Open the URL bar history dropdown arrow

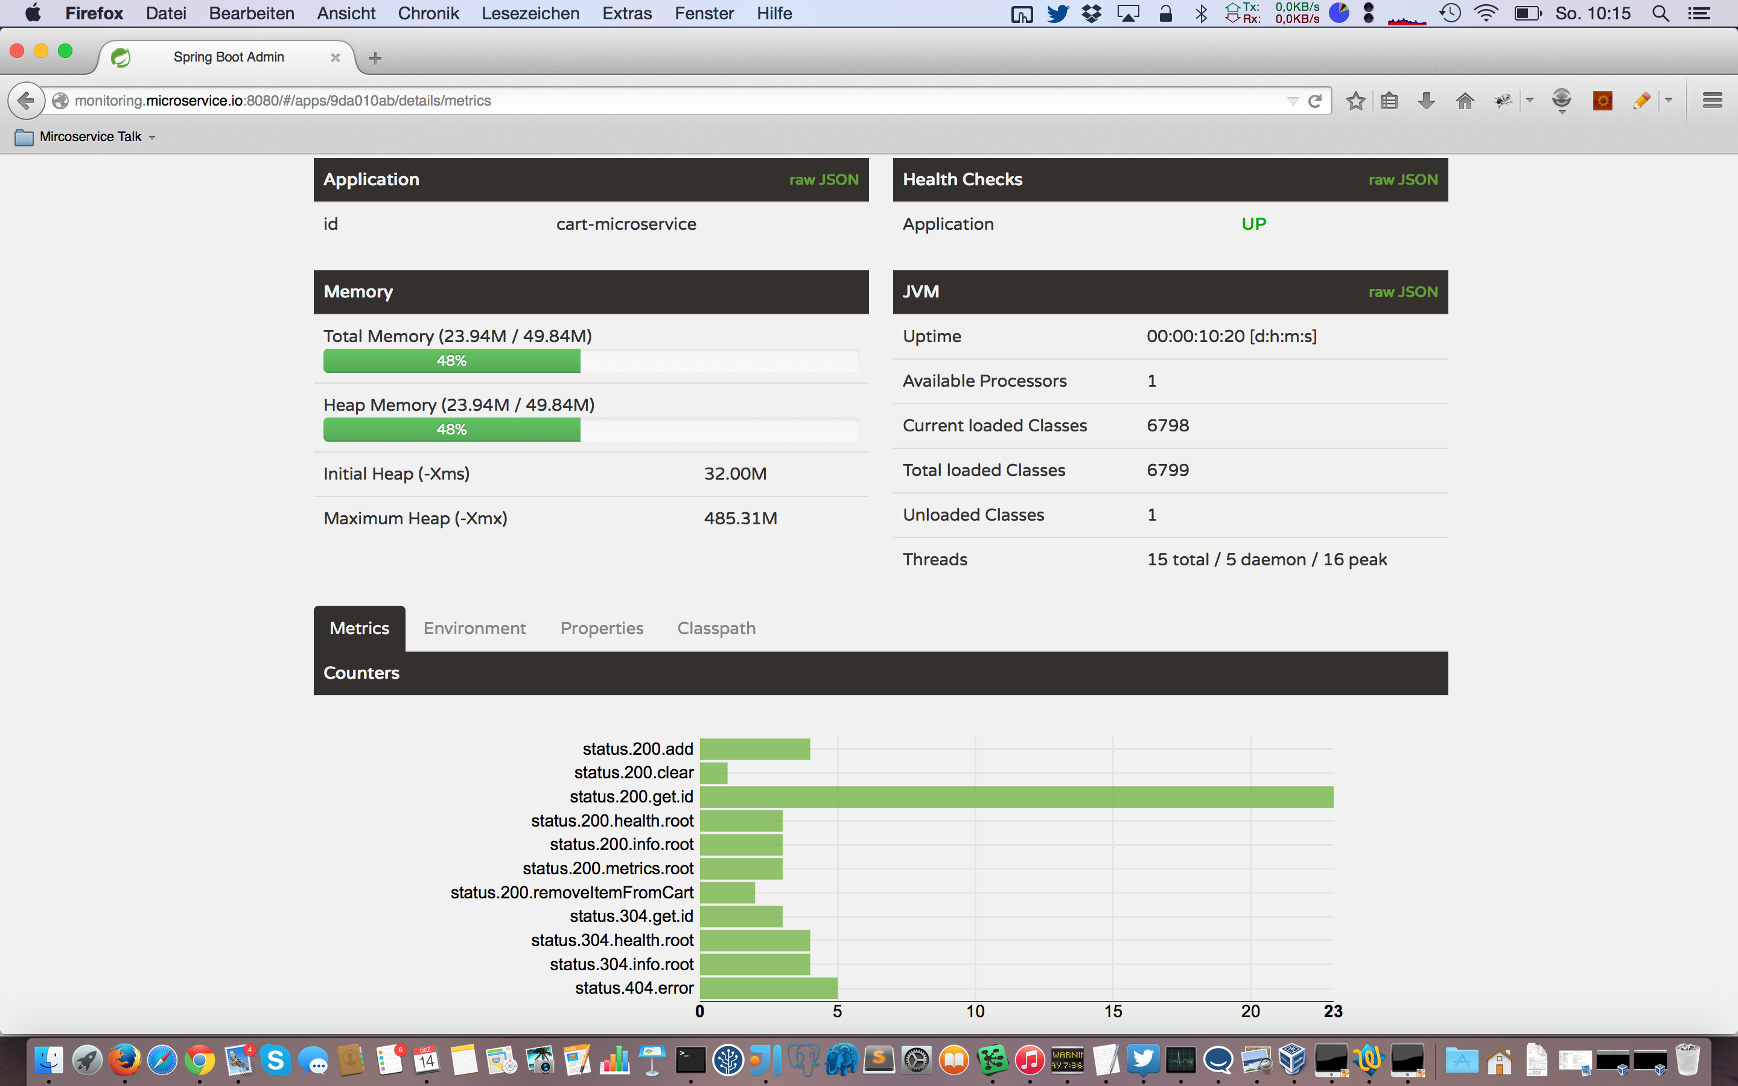pyautogui.click(x=1292, y=101)
